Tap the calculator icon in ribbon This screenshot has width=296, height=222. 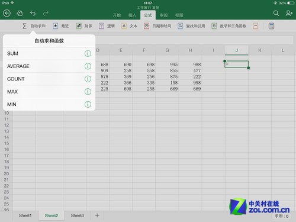pyautogui.click(x=271, y=26)
